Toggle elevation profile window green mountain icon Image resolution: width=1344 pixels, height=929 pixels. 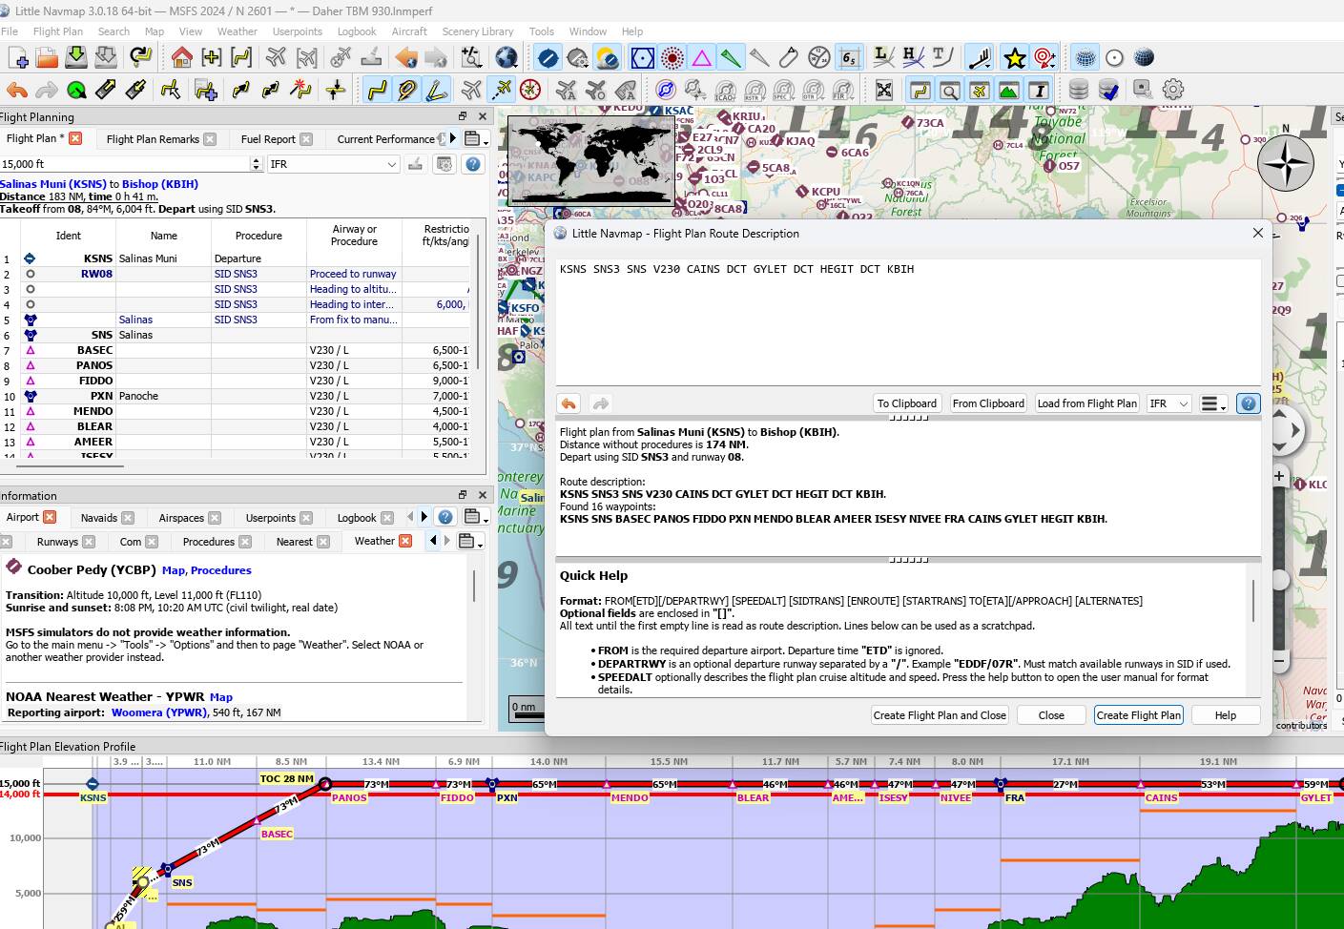pyautogui.click(x=1008, y=91)
